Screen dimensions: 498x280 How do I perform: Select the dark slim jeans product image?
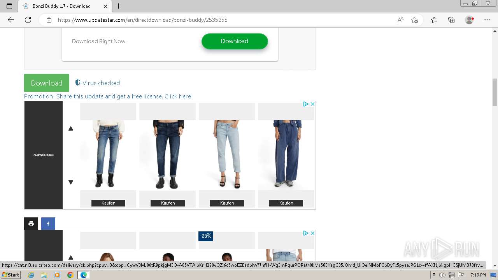167,155
